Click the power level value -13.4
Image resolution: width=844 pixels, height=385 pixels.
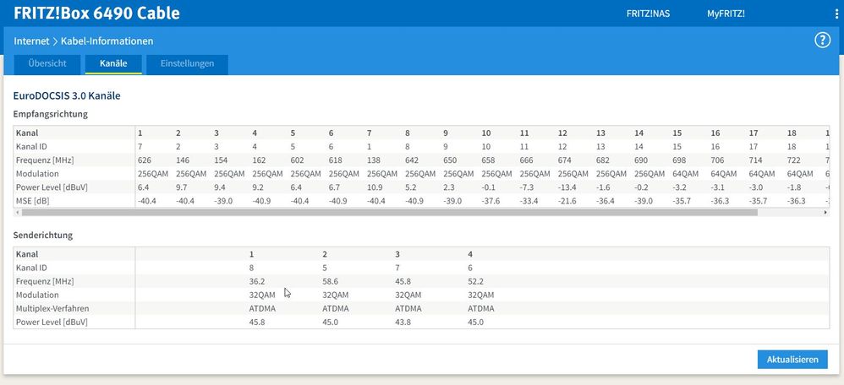pyautogui.click(x=567, y=187)
